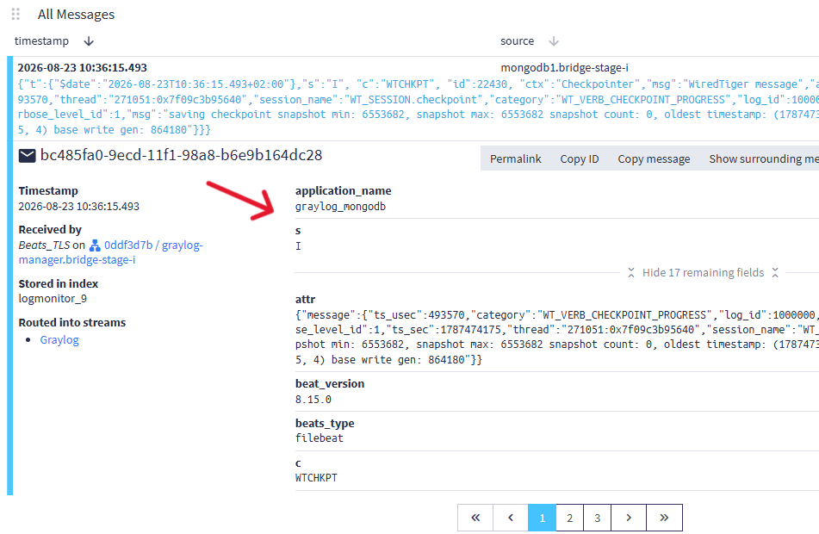
Task: Click the Copy ID button
Action: 580,158
